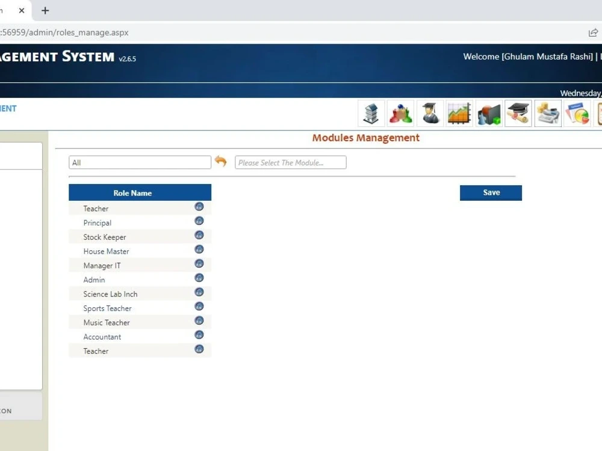Click the round icon in Science Lab Inch row
This screenshot has height=451, width=602.
(199, 292)
